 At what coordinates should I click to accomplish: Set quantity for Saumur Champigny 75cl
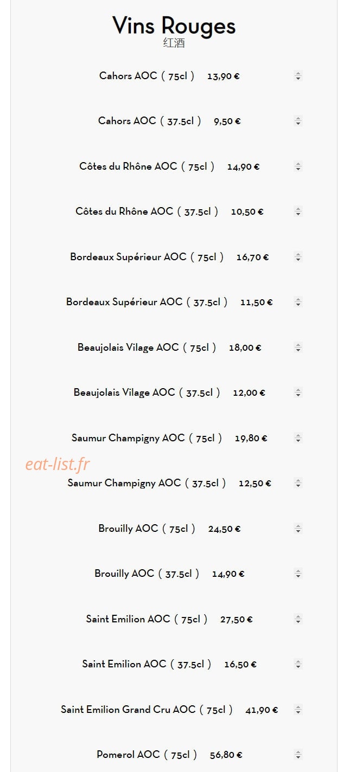point(298,438)
